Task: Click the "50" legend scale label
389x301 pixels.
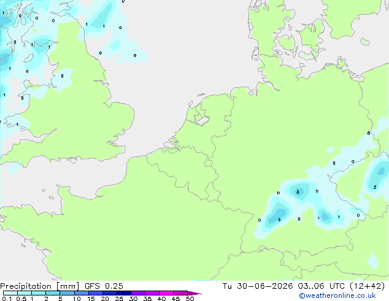Action: pyautogui.click(x=190, y=299)
